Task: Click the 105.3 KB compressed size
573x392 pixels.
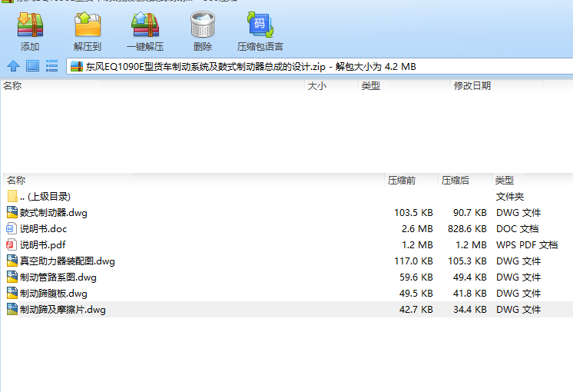Action: pyautogui.click(x=467, y=261)
